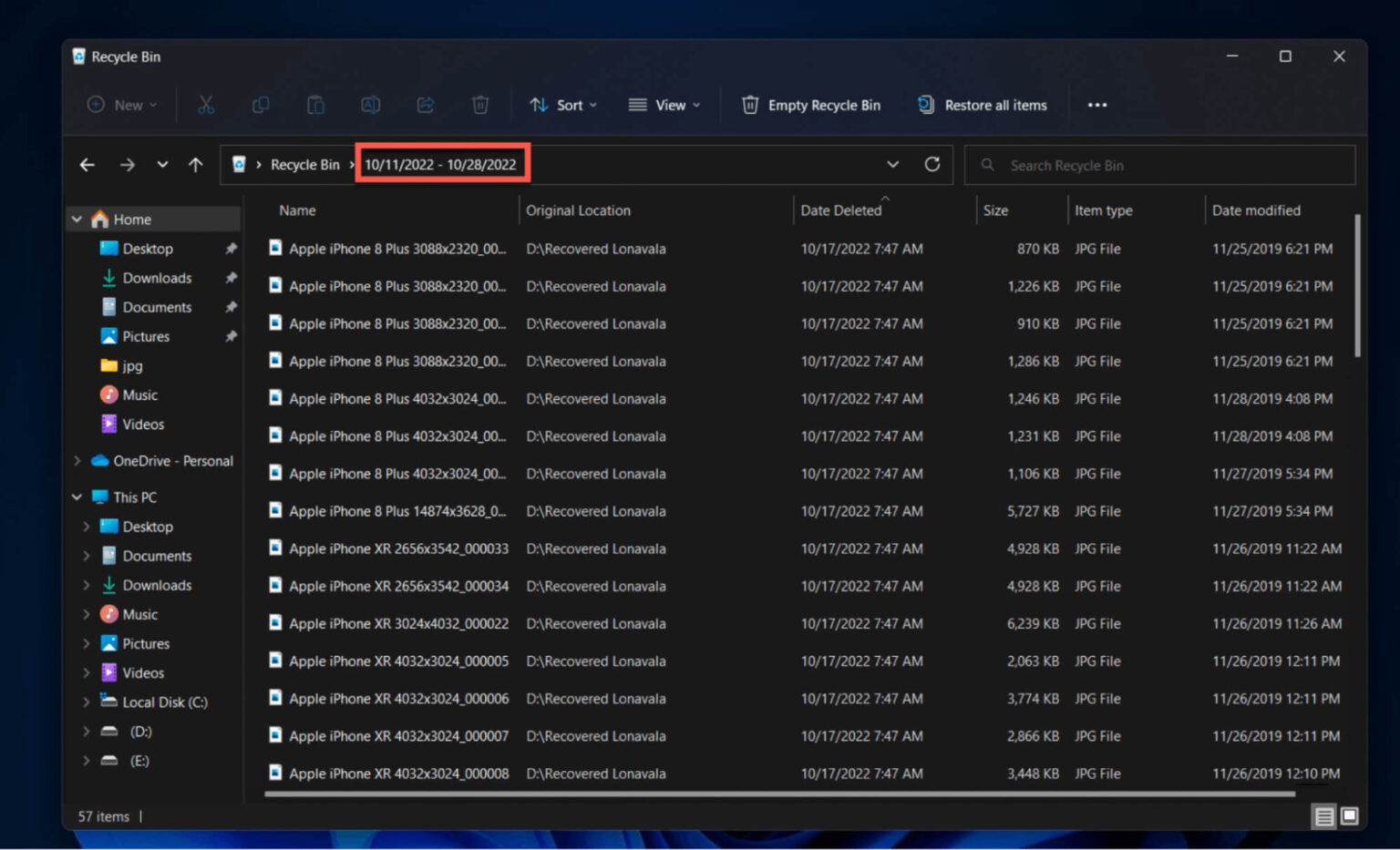Screen dimensions: 1400x850
Task: Click the Empty Recycle Bin button
Action: click(810, 105)
